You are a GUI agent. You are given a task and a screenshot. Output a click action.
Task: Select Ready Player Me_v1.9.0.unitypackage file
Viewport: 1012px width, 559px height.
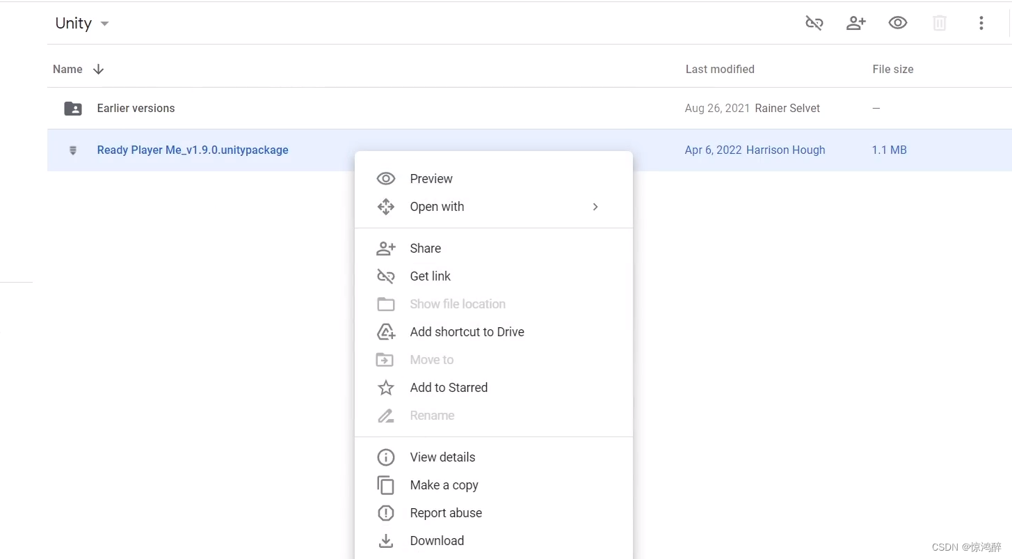(x=193, y=150)
